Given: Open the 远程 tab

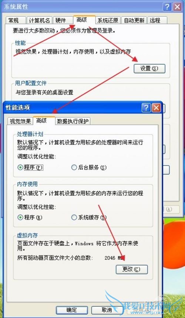Looking at the screenshot, I should click(157, 20).
